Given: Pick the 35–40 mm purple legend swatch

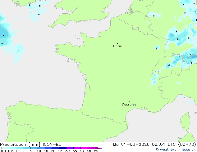Looking at the screenshot, I should [77, 148].
